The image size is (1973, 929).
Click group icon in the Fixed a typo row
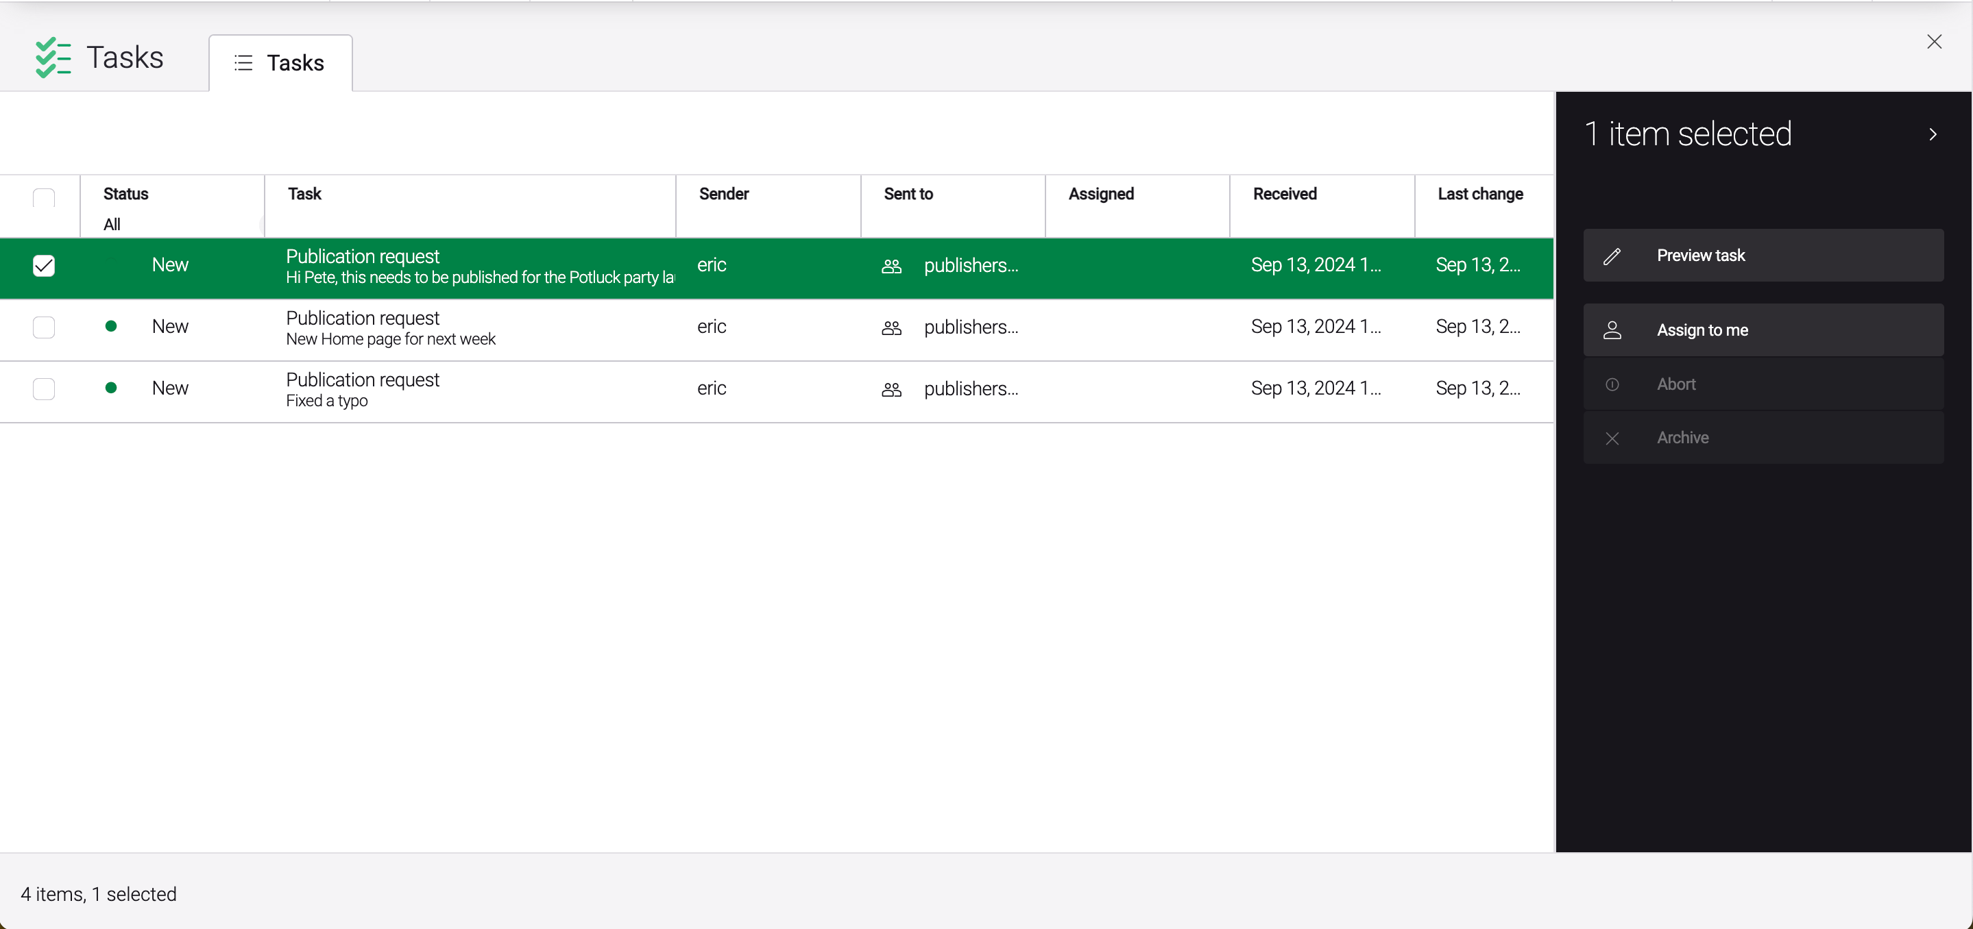(x=891, y=390)
